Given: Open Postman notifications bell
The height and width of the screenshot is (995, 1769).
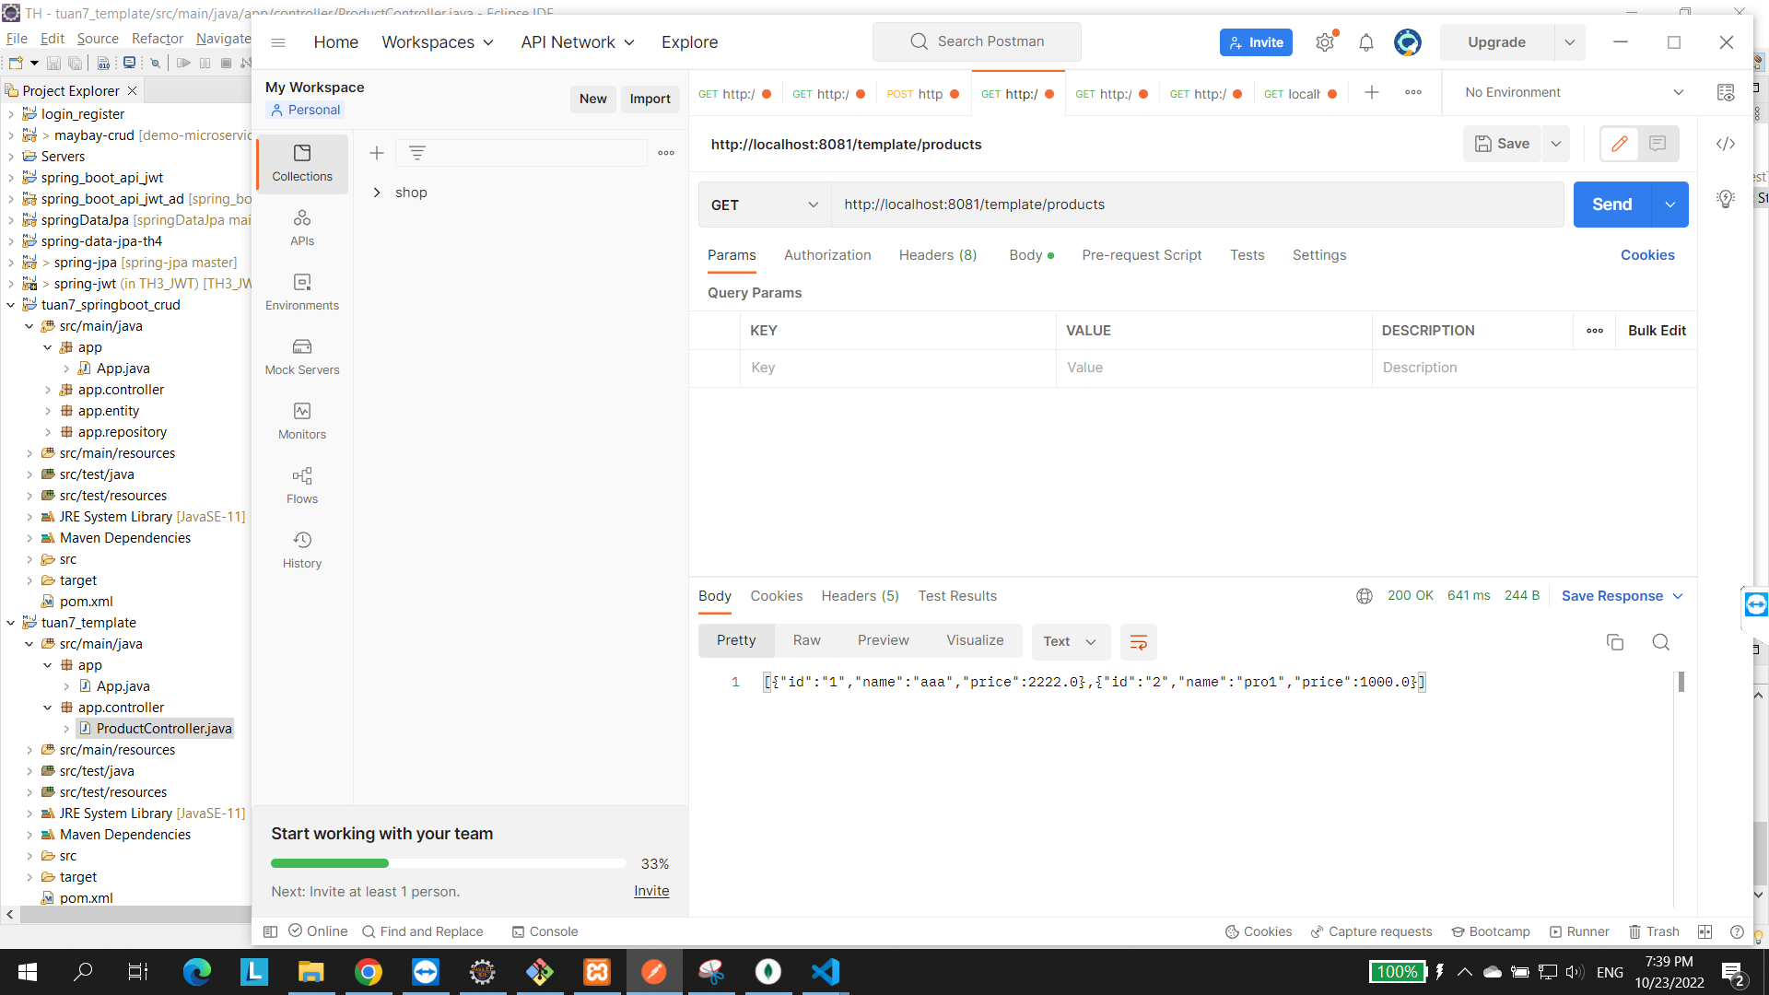Looking at the screenshot, I should pos(1366,42).
